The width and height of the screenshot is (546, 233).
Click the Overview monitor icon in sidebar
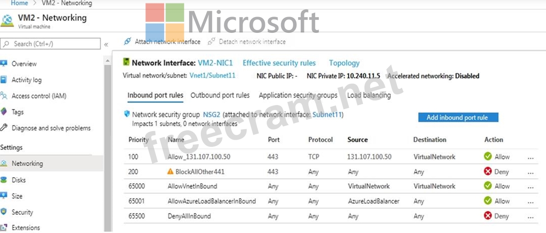4,63
